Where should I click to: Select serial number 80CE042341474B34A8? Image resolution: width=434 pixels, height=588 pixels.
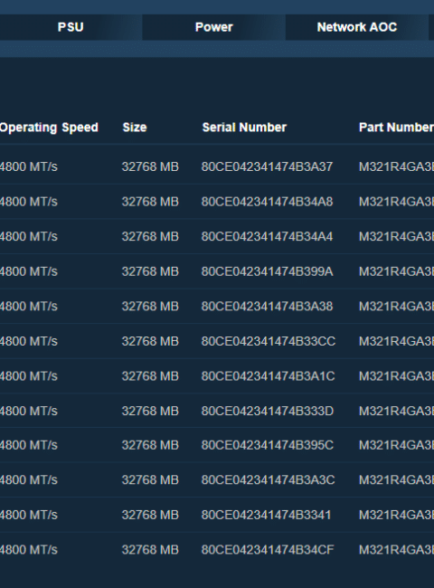(x=267, y=202)
